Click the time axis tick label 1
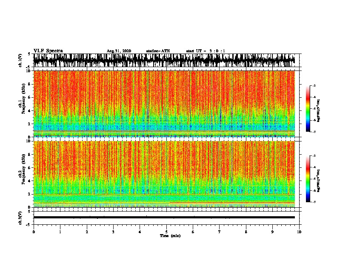Image resolution: width=337 pixels, height=260 pixels. (x=60, y=232)
